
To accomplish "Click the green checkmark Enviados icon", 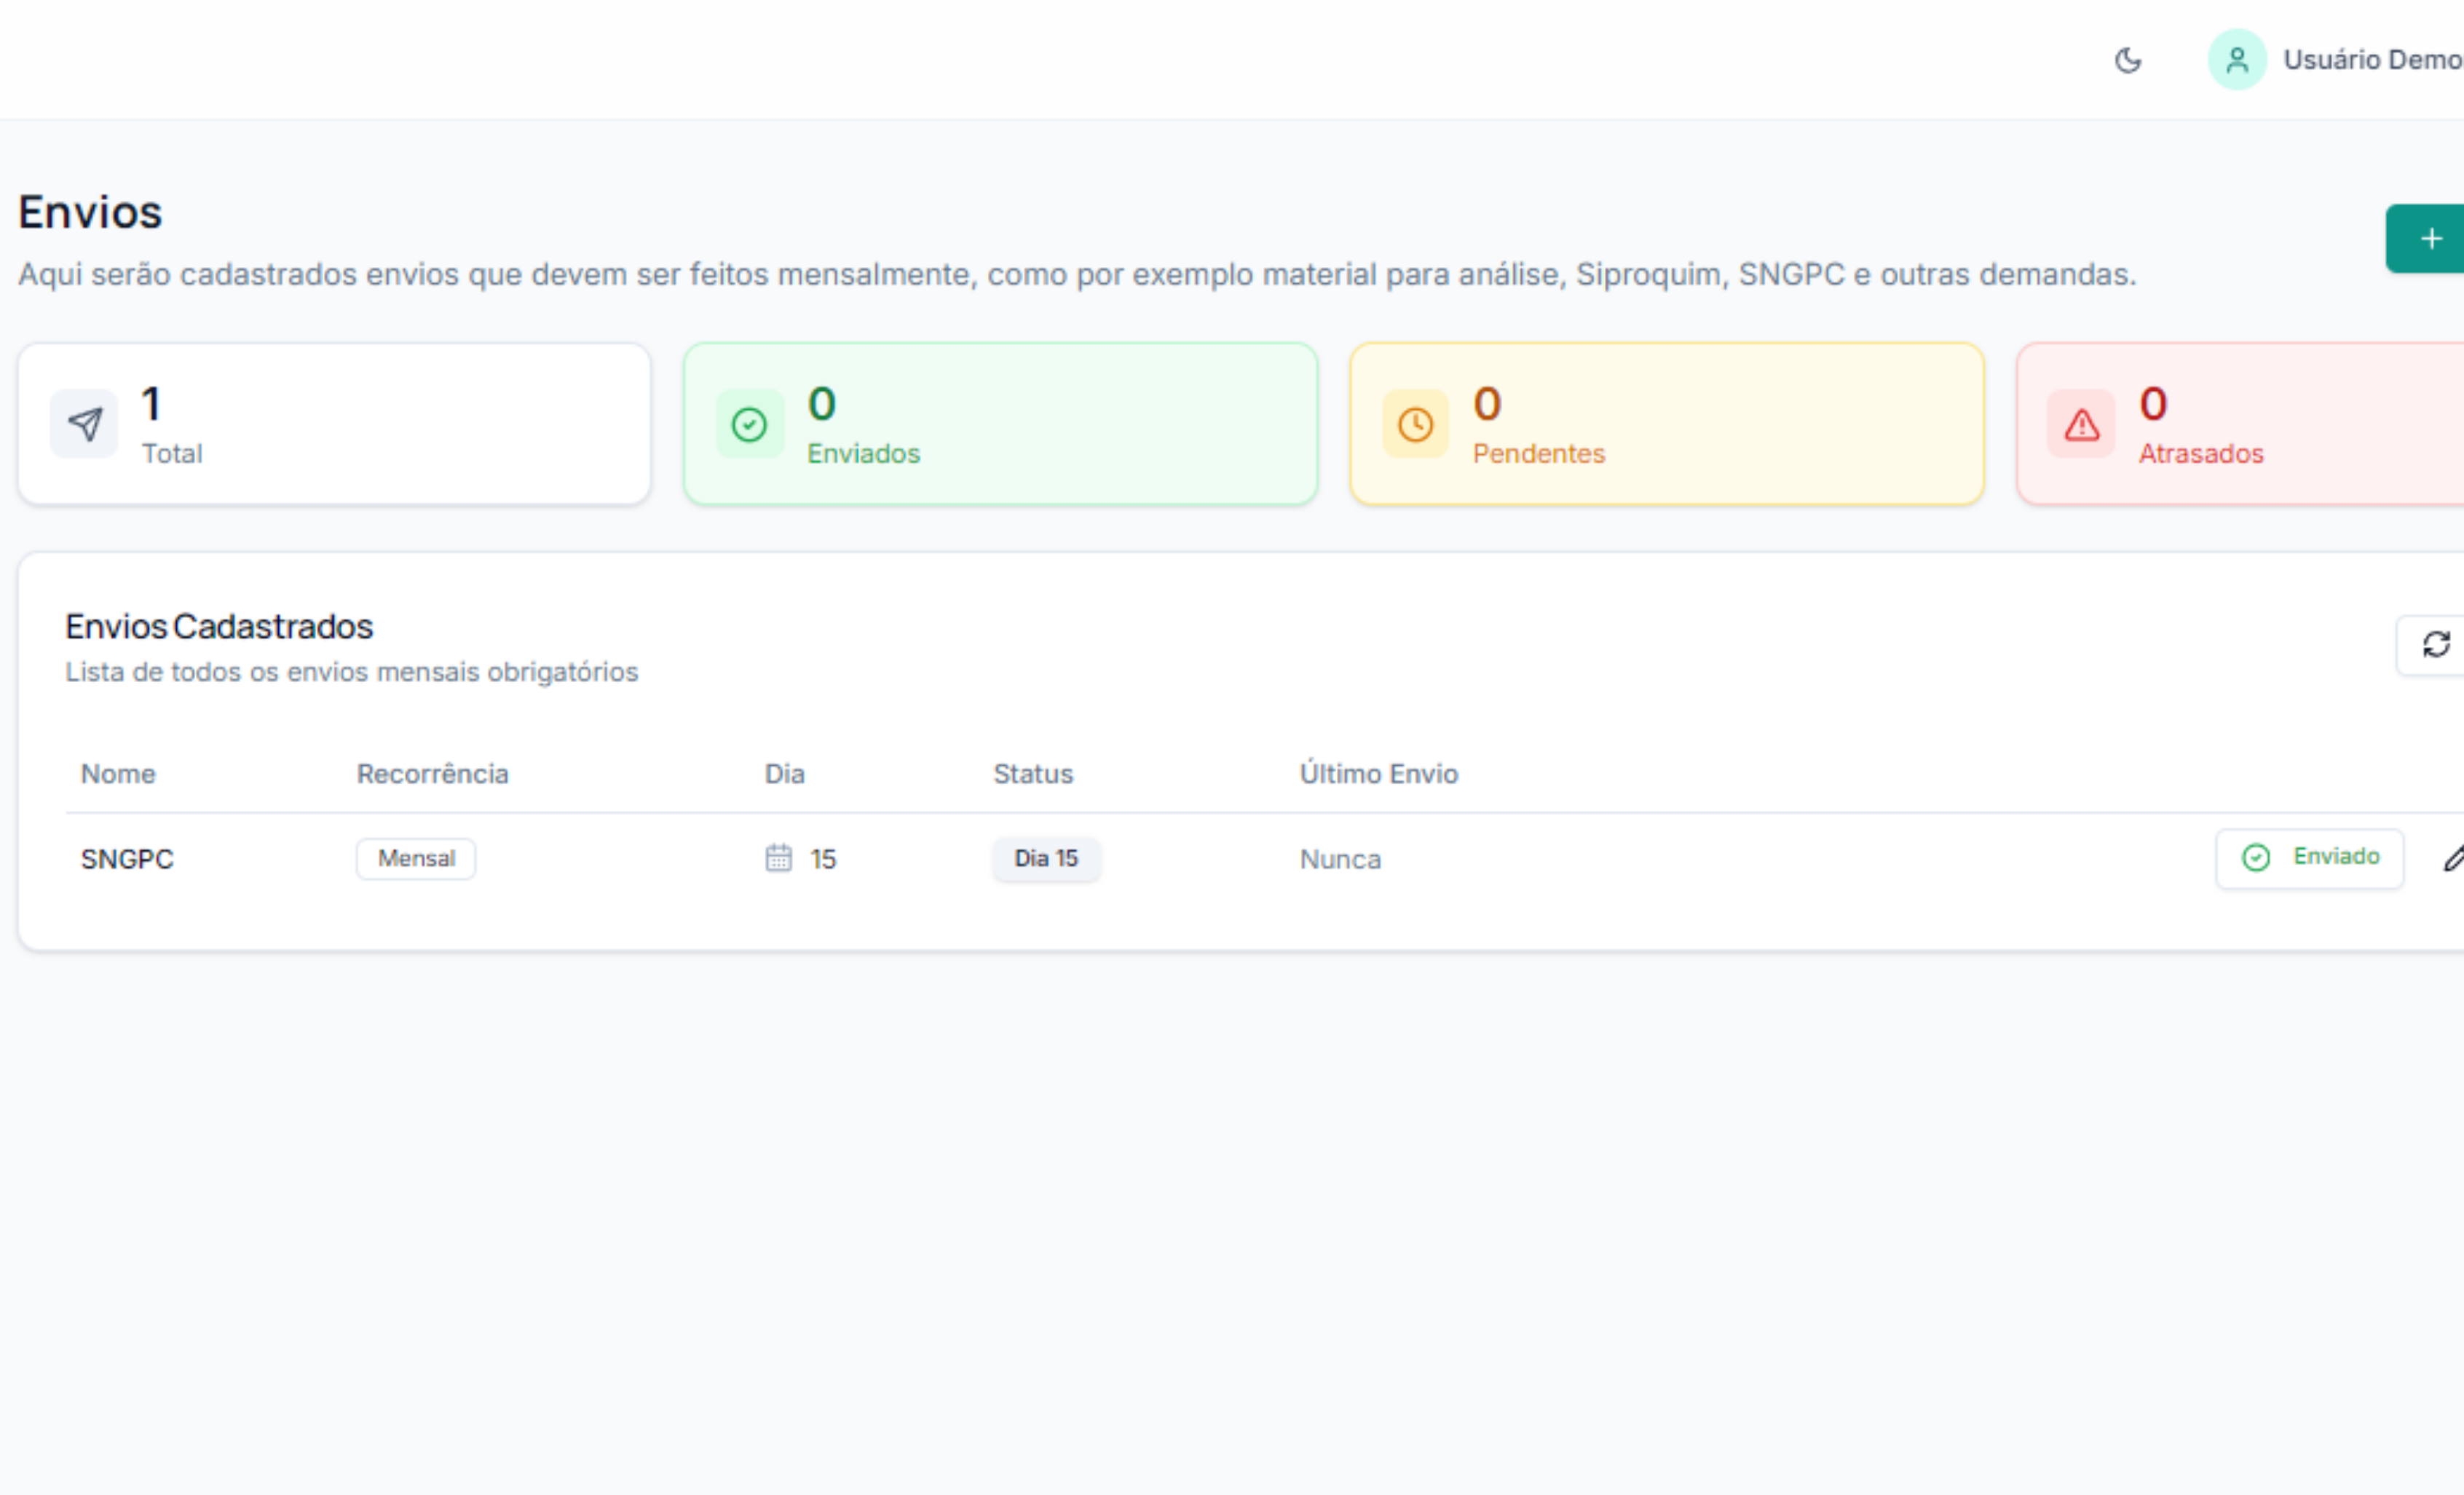I will 749,424.
